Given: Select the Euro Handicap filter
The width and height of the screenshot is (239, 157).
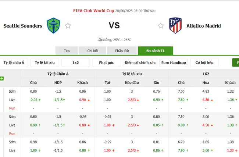Looking at the screenshot, I should pos(174,63).
